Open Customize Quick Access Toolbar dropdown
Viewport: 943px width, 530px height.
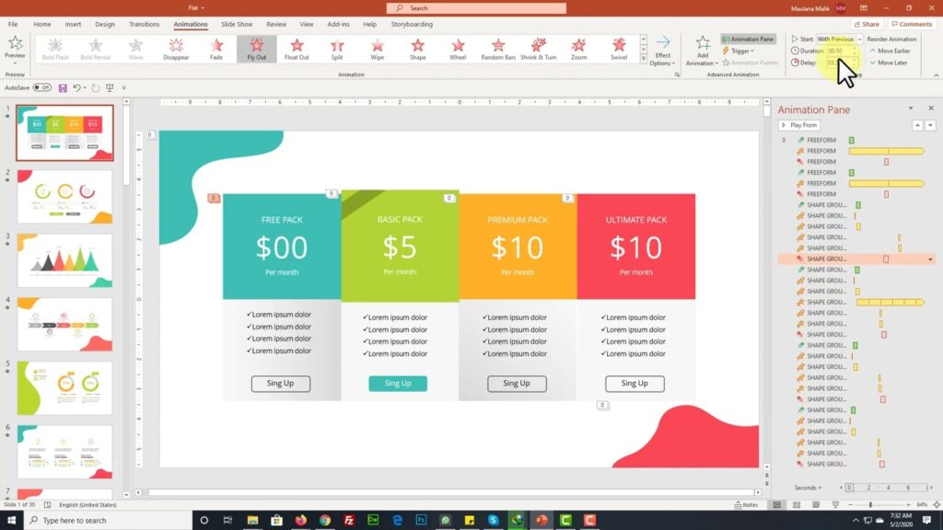124,87
